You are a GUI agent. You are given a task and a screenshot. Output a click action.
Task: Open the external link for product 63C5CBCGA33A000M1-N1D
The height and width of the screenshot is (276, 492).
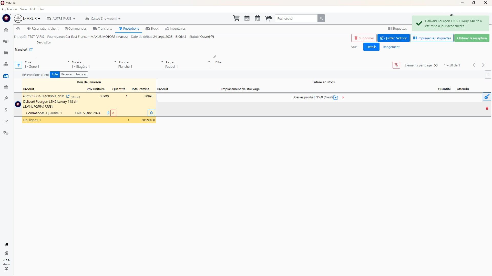68,96
